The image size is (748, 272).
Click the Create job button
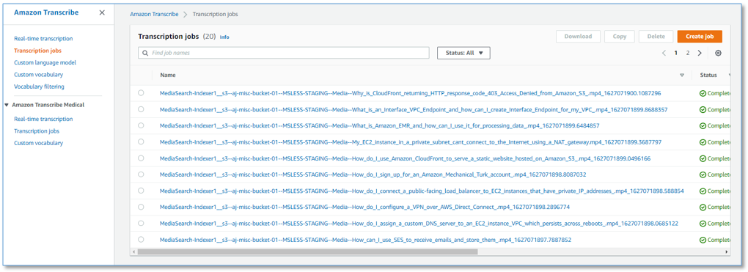[700, 36]
